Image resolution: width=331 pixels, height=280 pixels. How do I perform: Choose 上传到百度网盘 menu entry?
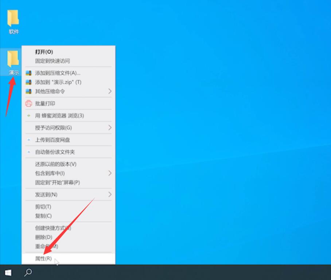[69, 140]
